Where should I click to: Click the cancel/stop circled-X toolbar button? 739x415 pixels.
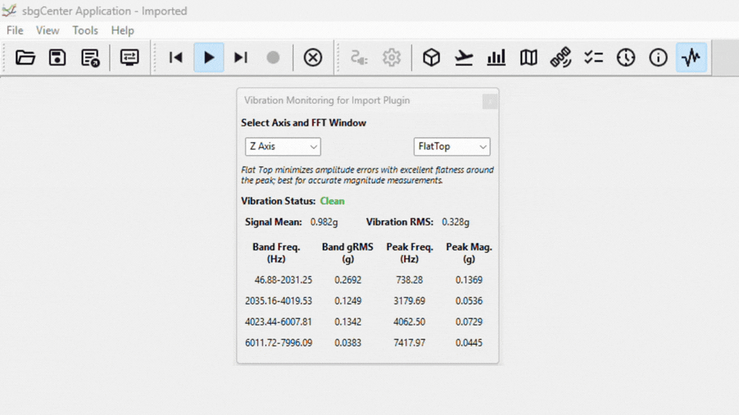[x=313, y=57]
